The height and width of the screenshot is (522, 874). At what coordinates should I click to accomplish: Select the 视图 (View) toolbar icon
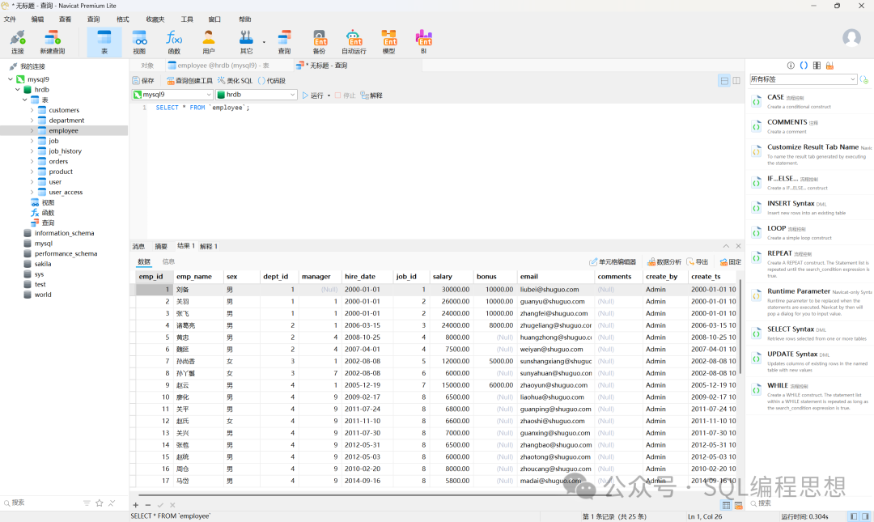click(139, 41)
